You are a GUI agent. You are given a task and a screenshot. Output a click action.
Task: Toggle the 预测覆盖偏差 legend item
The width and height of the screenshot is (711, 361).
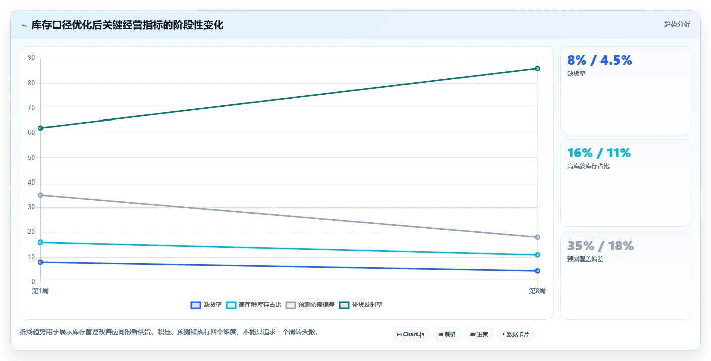click(310, 305)
